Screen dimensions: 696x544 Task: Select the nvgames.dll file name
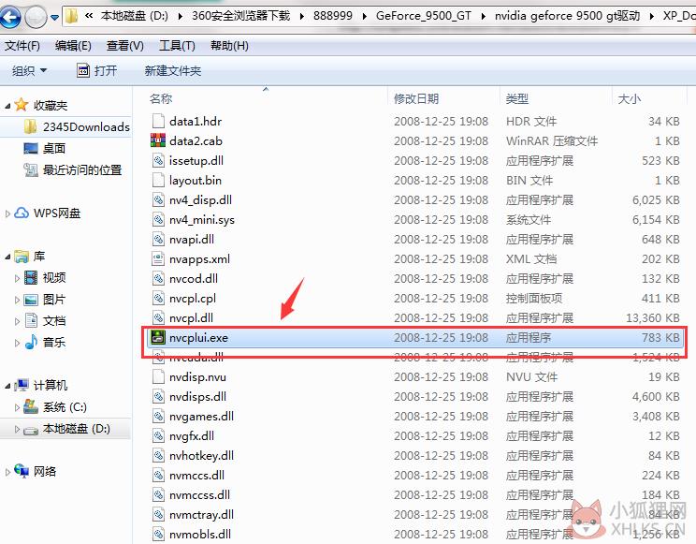coord(201,417)
